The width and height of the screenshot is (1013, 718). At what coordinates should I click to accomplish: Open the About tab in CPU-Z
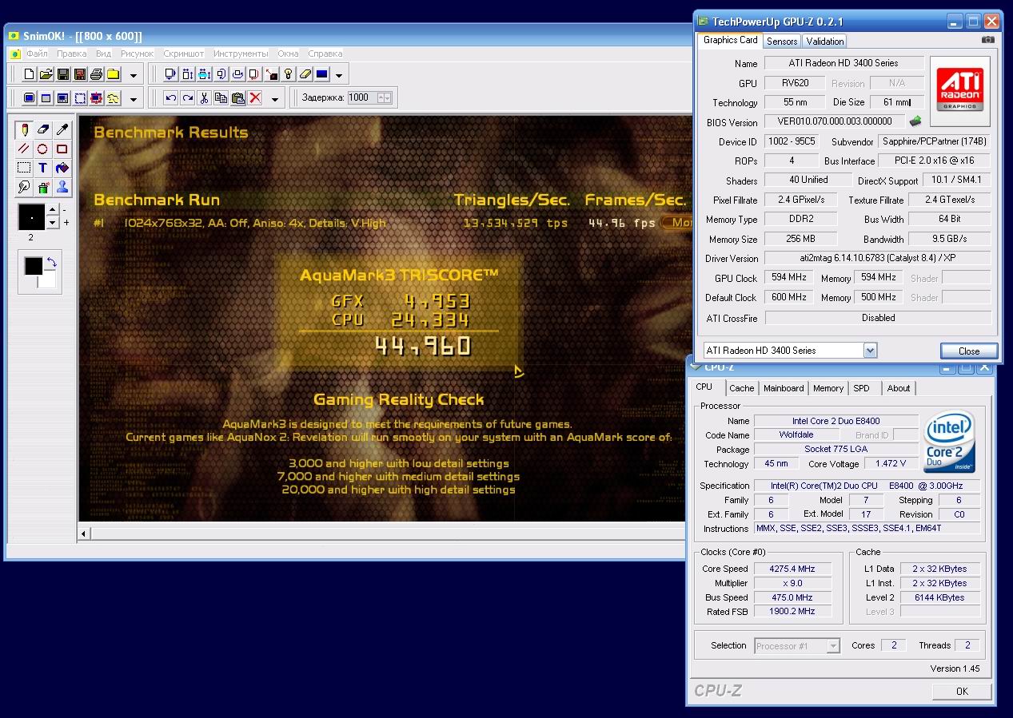point(899,388)
